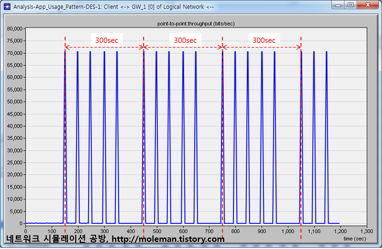
Task: Click the 'time (sec)' axis caption
Action: (x=355, y=239)
